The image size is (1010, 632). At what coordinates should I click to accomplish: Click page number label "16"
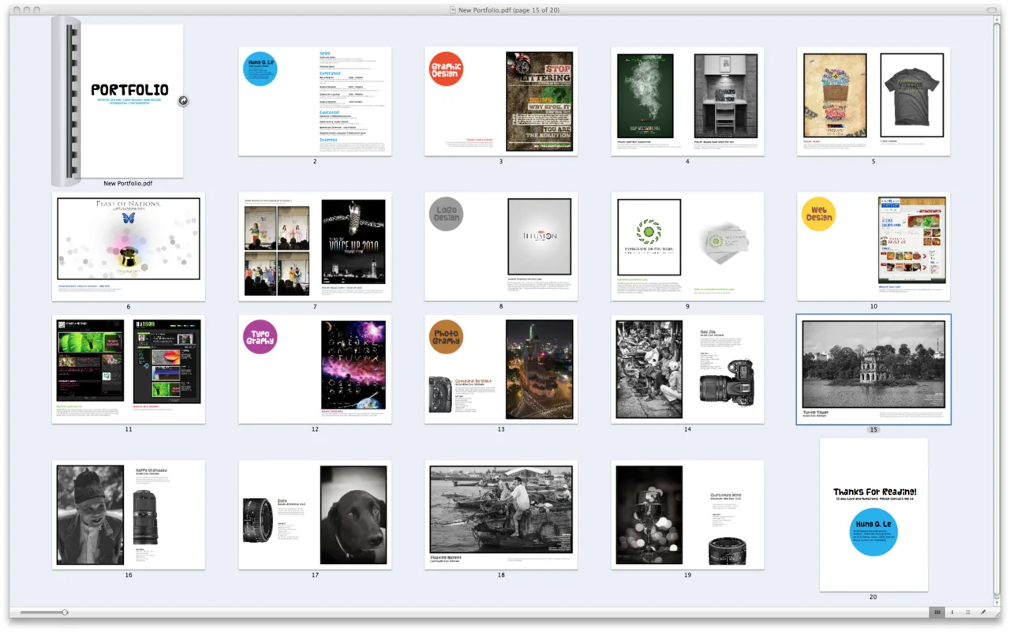pyautogui.click(x=129, y=575)
